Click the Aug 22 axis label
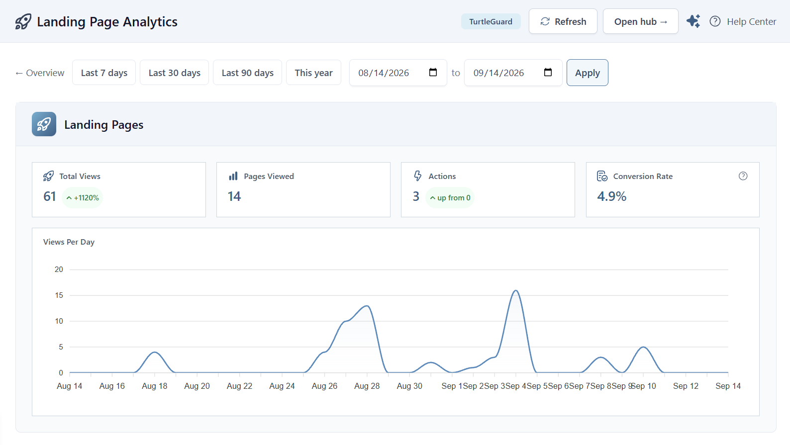Image resolution: width=790 pixels, height=445 pixels. click(x=239, y=386)
